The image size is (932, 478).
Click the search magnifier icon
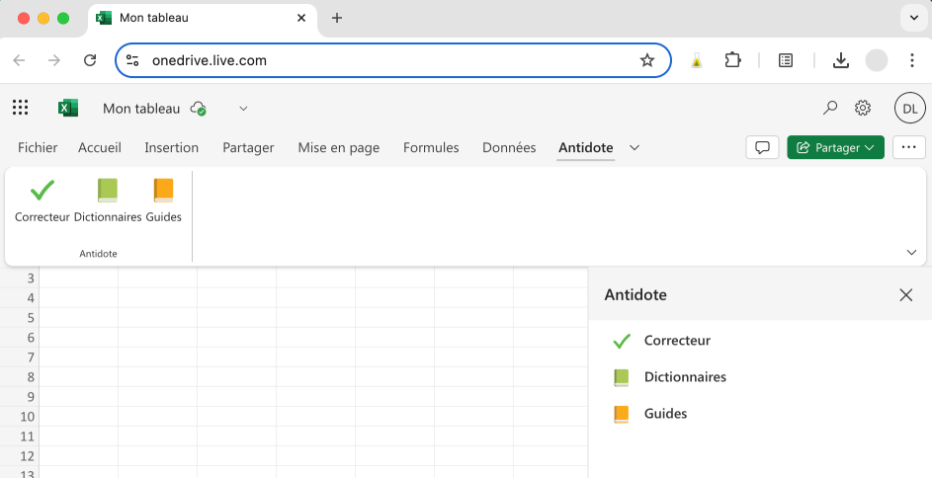830,109
